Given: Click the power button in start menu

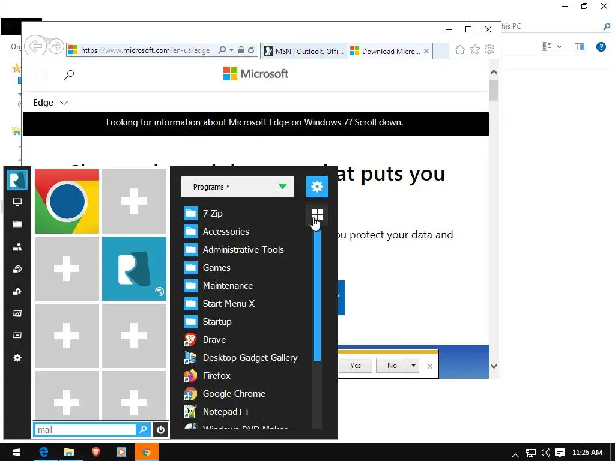Looking at the screenshot, I should (160, 430).
